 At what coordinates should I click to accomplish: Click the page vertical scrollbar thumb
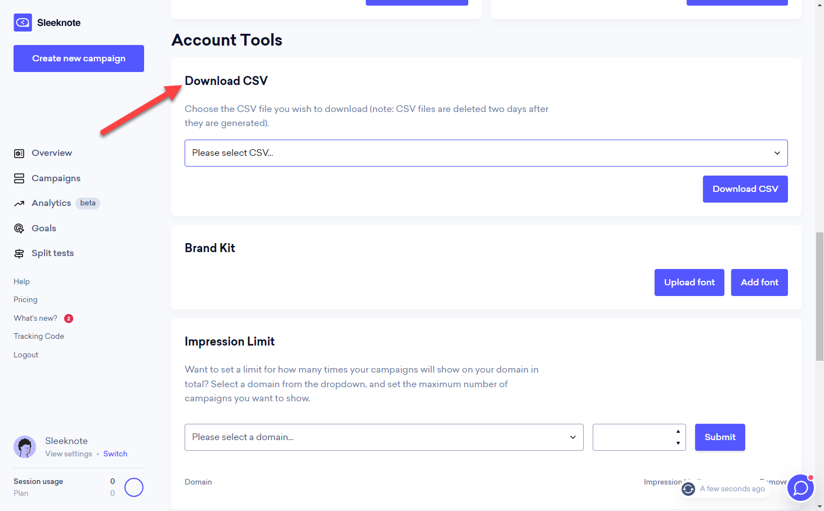click(819, 296)
